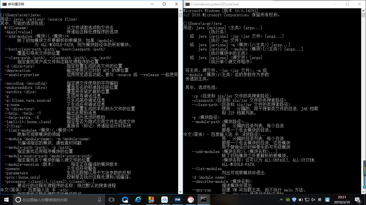Launch the blue Q cloud browser taskbar icon

pyautogui.click(x=125, y=200)
